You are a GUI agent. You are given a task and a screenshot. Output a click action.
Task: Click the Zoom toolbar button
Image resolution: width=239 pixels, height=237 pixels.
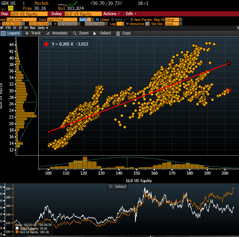tap(81, 33)
